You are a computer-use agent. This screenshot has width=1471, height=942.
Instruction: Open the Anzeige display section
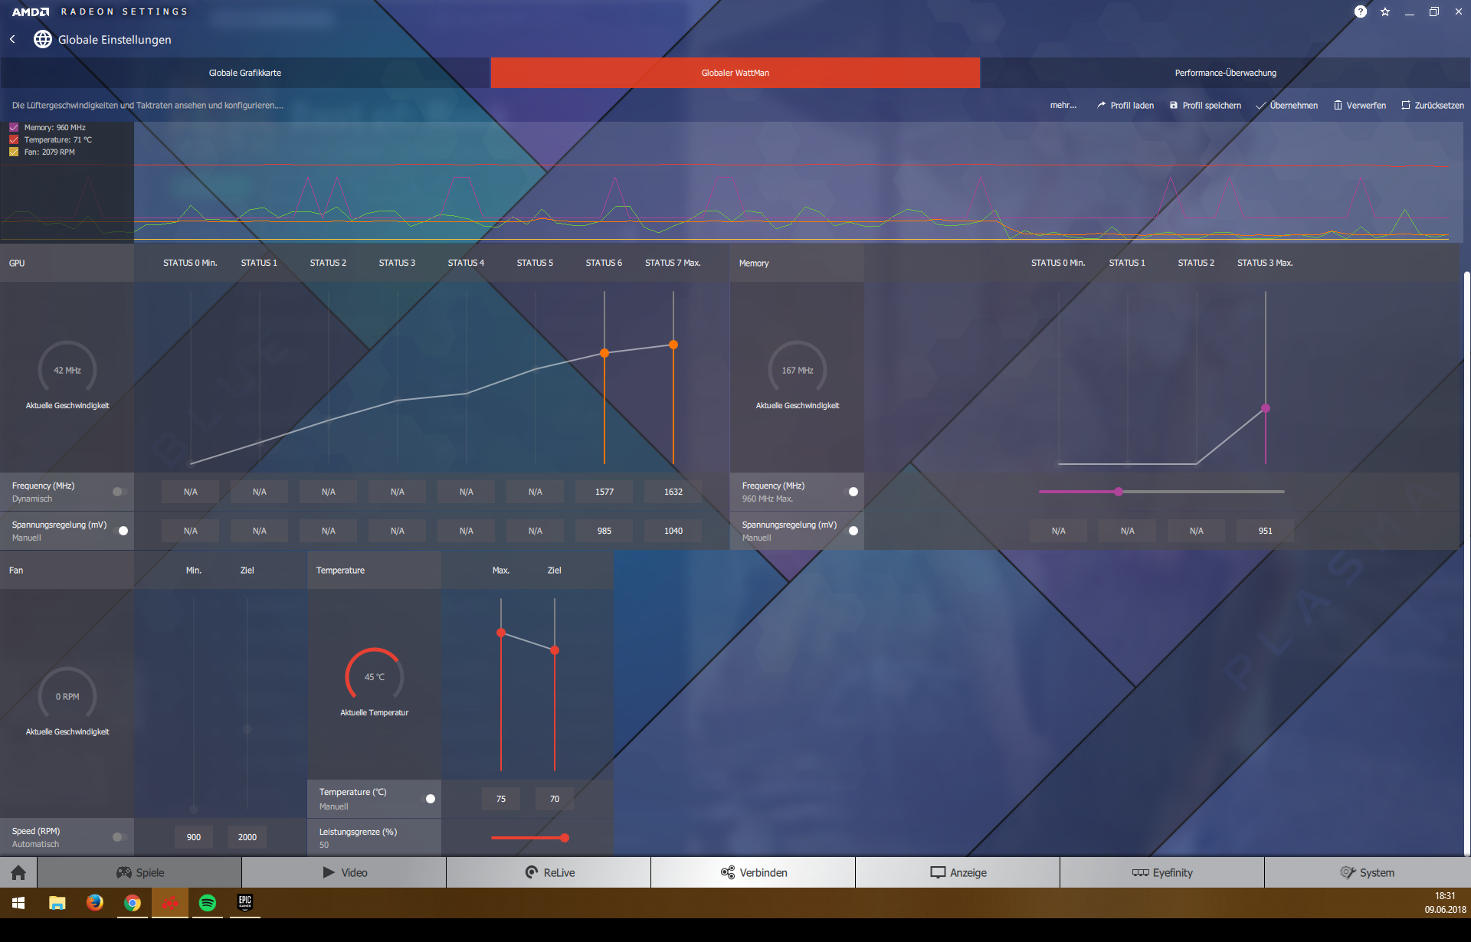point(958,872)
